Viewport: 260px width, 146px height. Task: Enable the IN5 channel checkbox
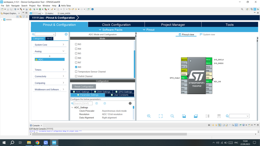[76, 53]
